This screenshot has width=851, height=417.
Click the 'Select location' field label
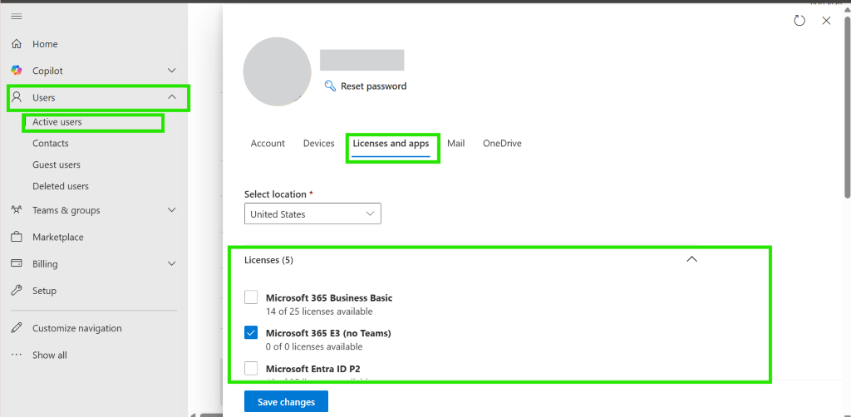point(276,194)
